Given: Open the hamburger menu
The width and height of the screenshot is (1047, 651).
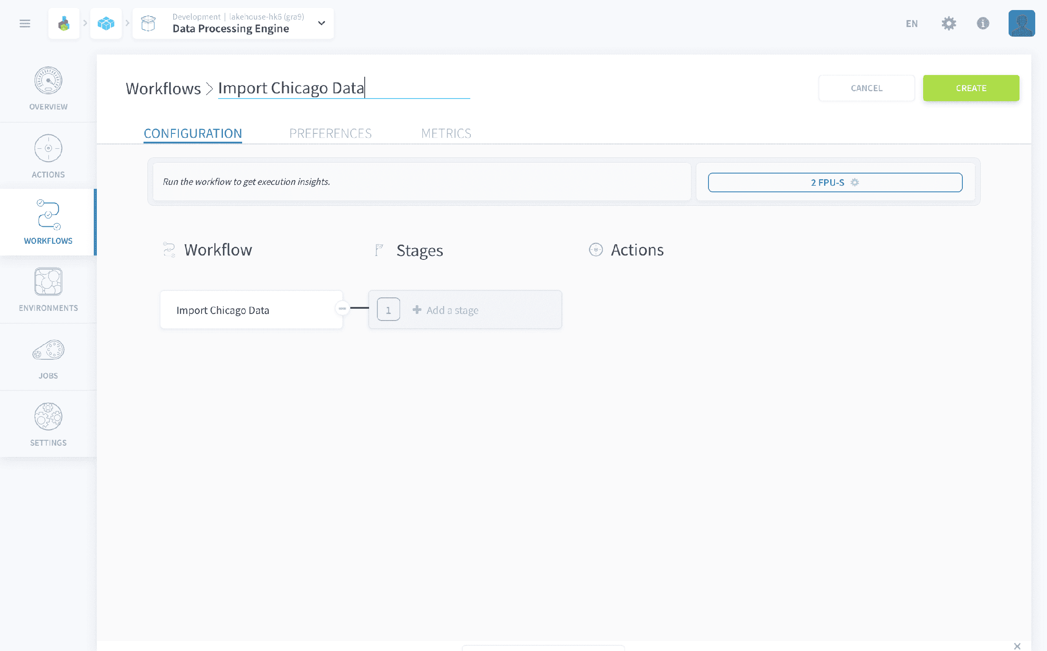Looking at the screenshot, I should tap(25, 24).
